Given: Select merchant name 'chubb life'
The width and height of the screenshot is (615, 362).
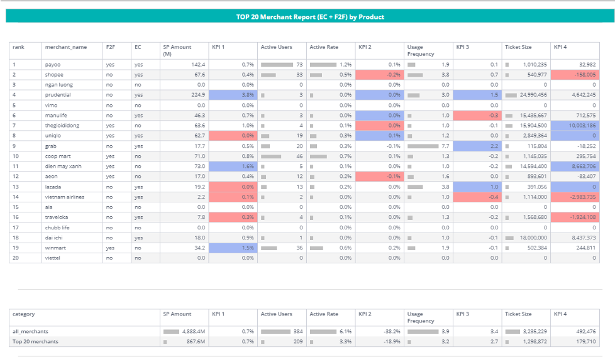Looking at the screenshot, I should (x=57, y=228).
